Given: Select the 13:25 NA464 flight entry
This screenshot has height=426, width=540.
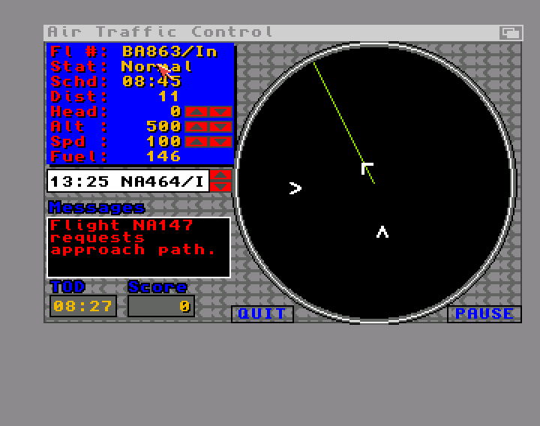Looking at the screenshot, I should (x=127, y=181).
